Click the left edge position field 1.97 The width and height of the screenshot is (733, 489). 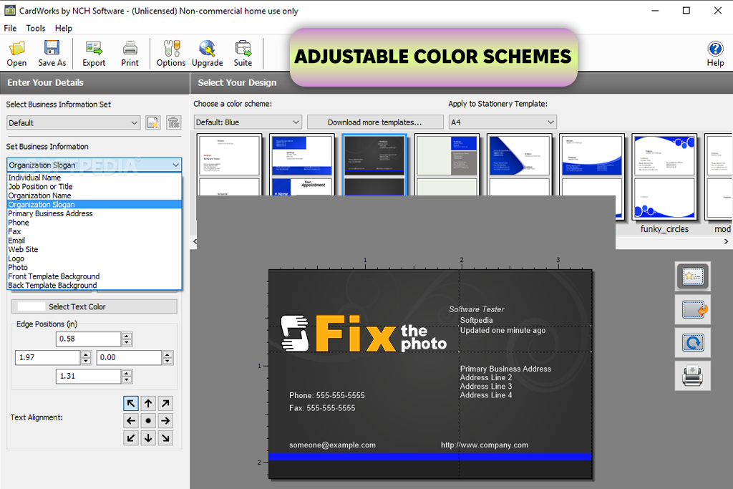point(48,358)
